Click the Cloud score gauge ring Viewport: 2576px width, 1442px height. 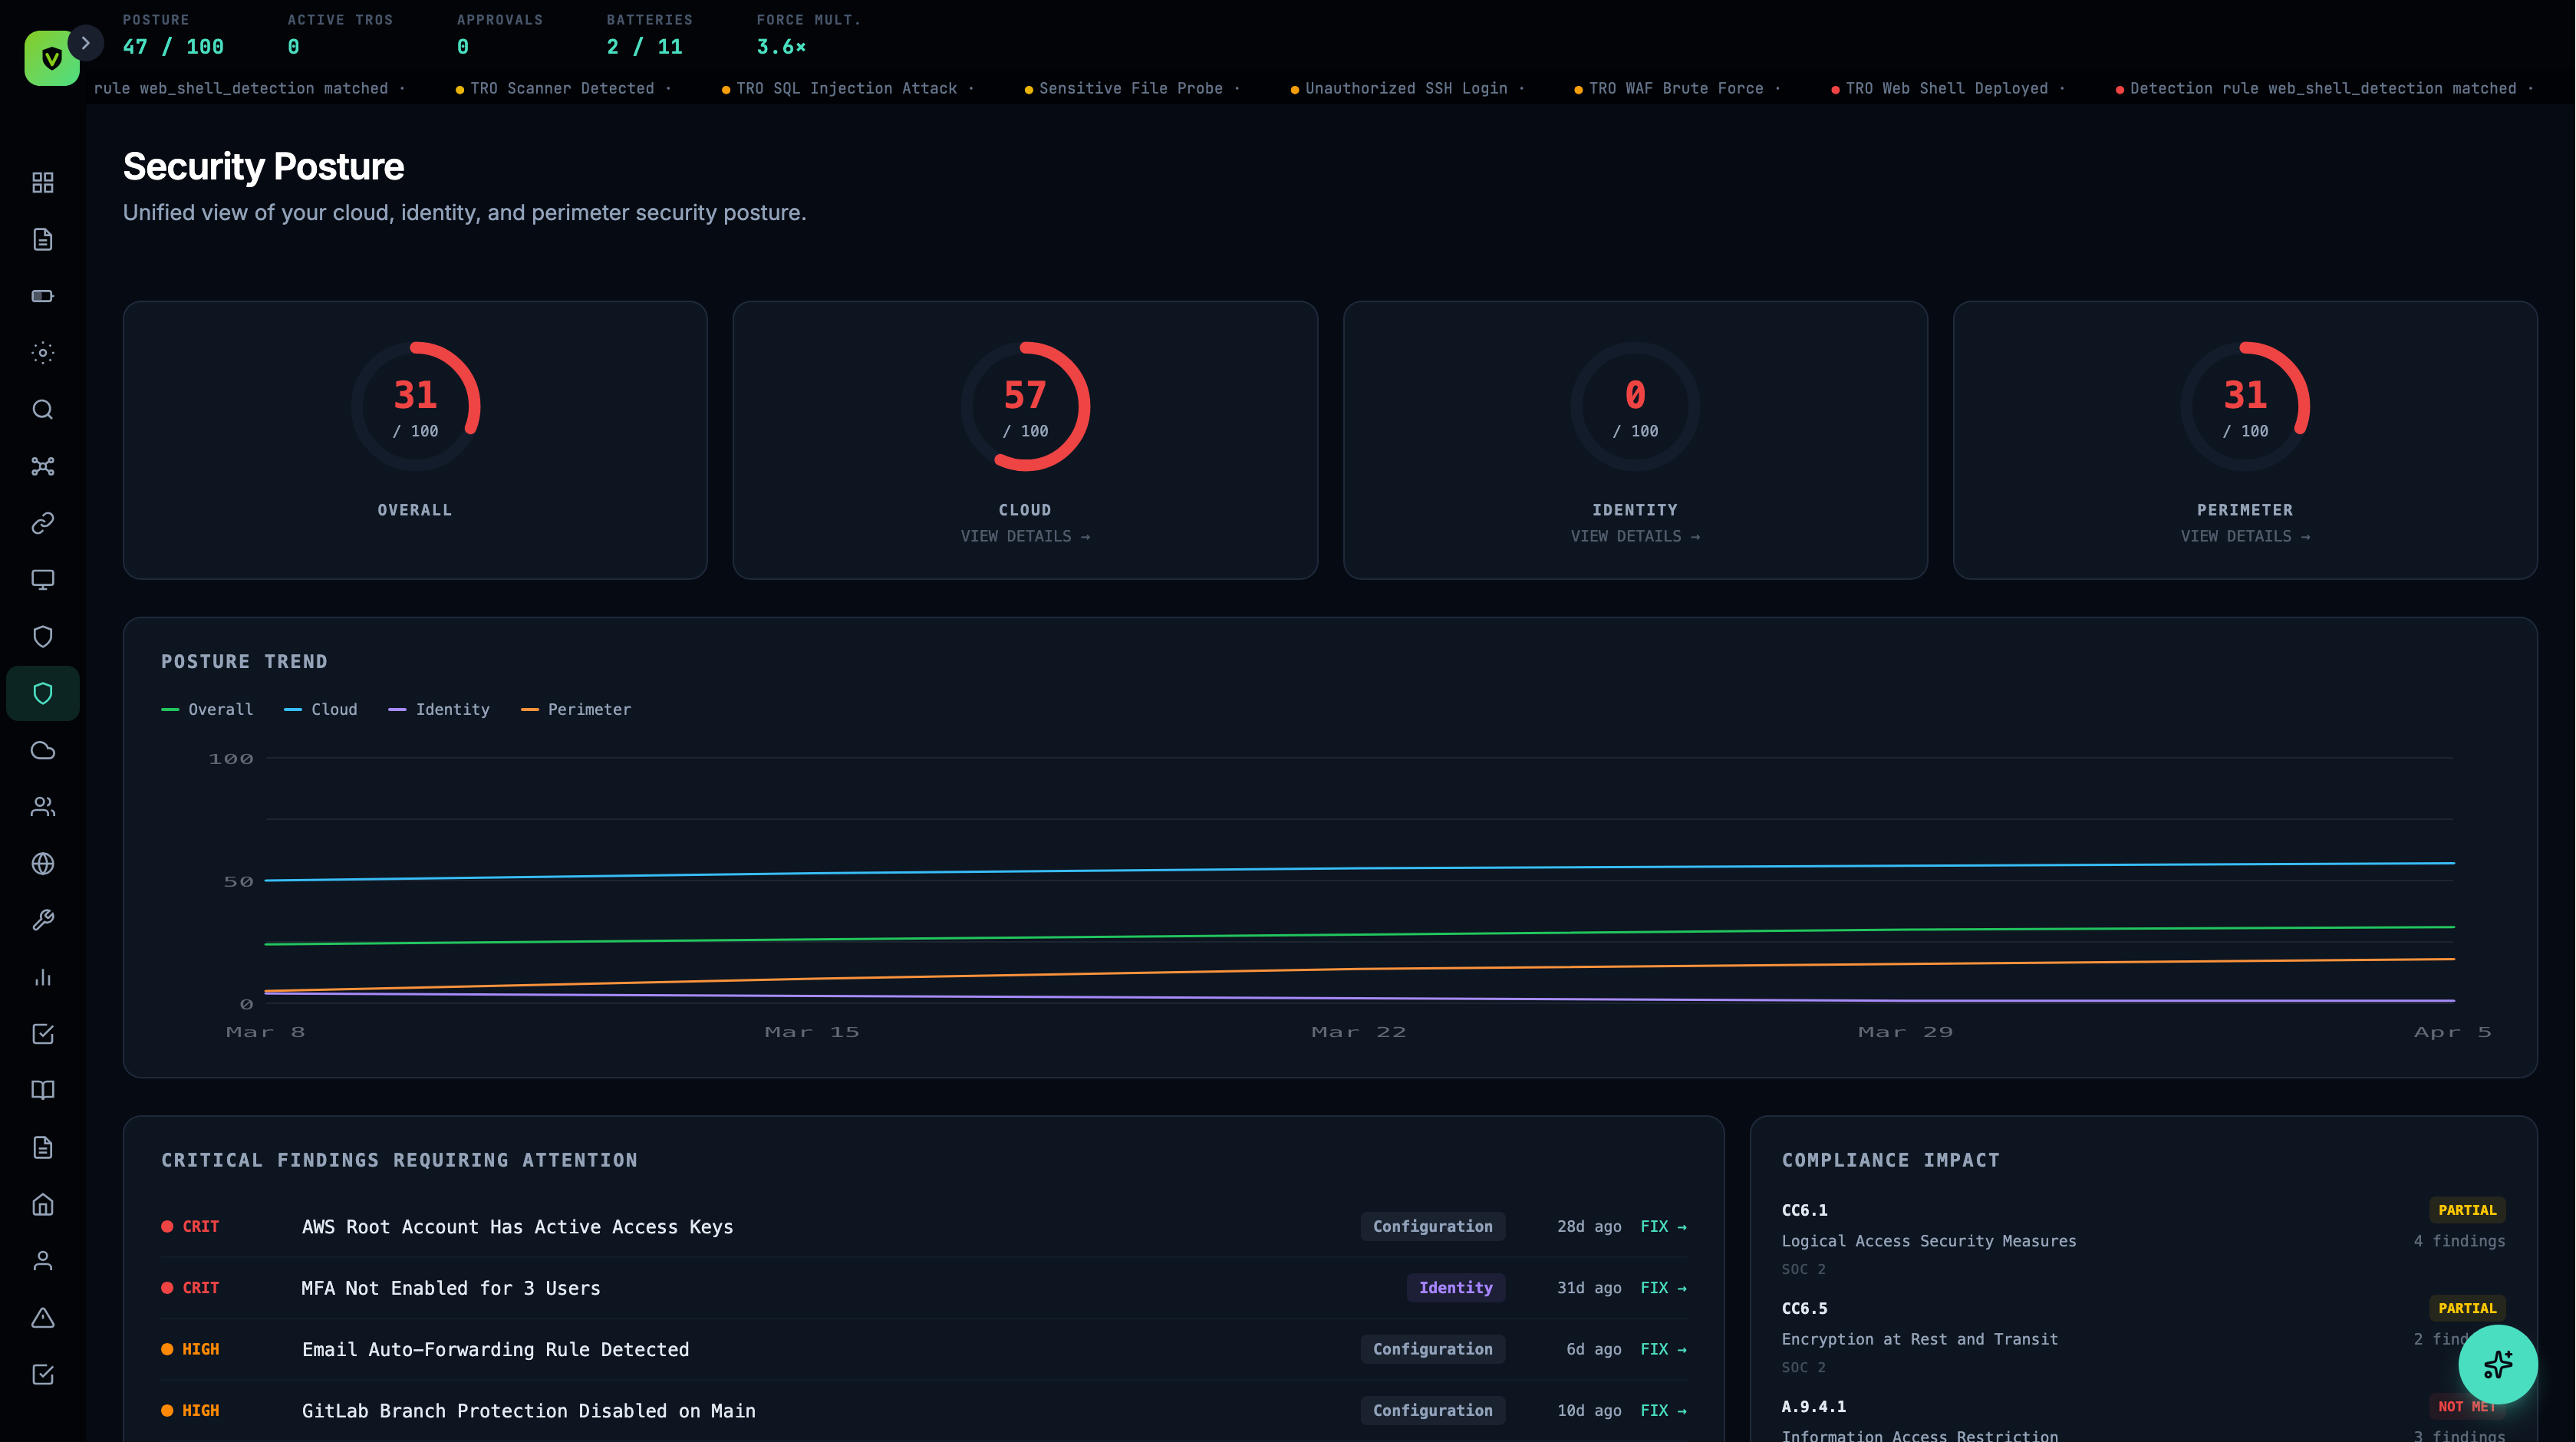1025,406
